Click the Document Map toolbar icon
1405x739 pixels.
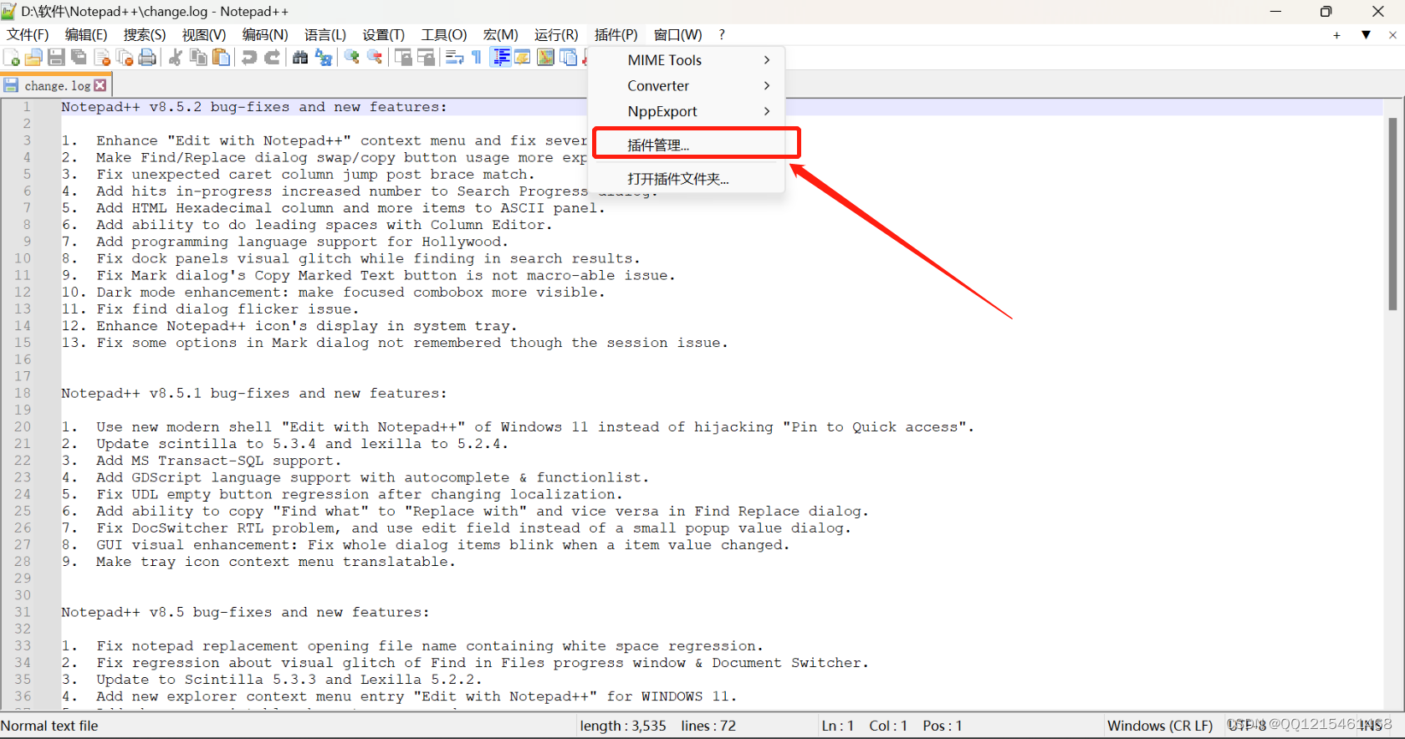[545, 57]
